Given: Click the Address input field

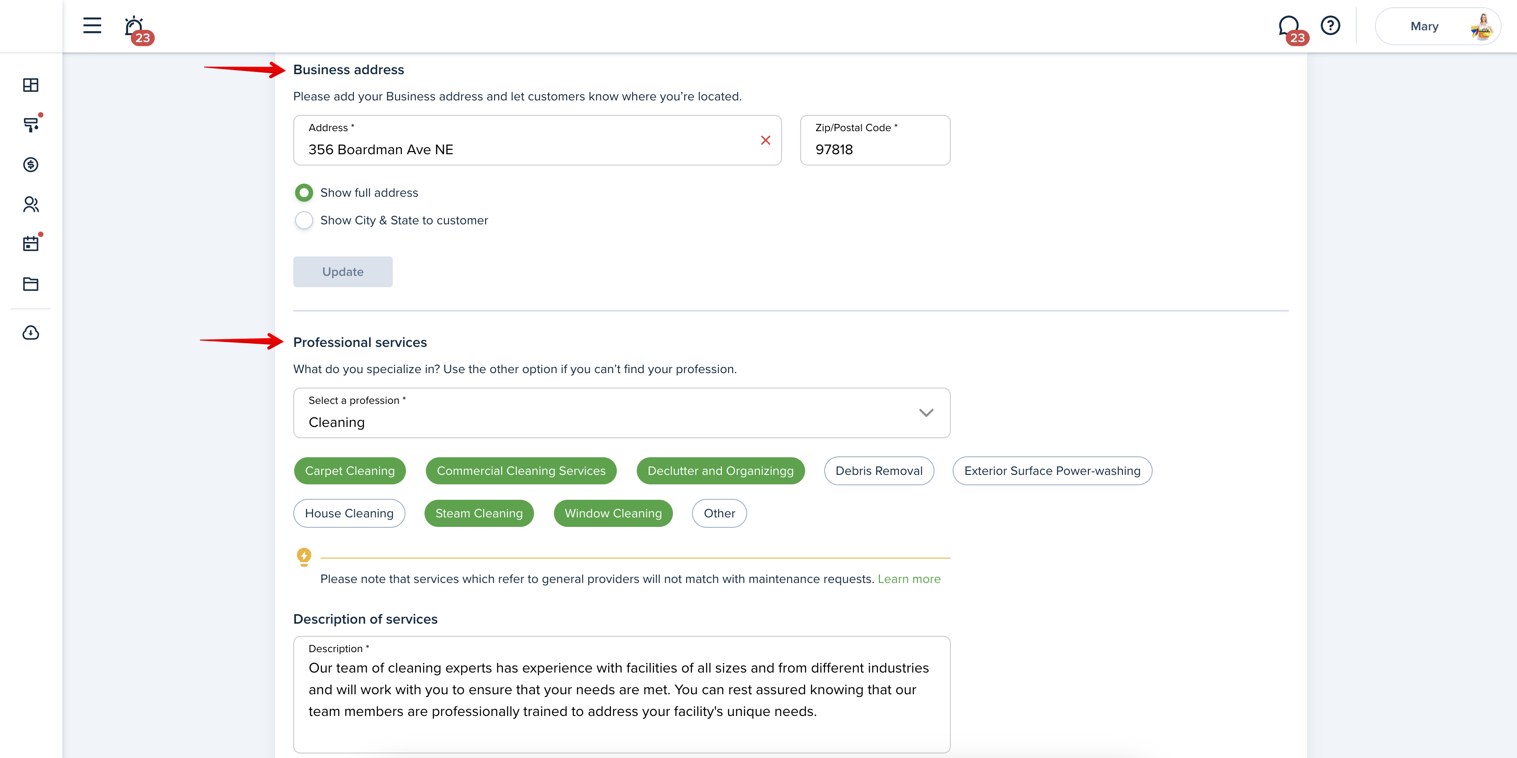Looking at the screenshot, I should (x=537, y=140).
